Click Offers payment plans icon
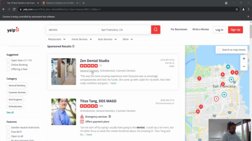The image size is (252, 141). click(82, 121)
